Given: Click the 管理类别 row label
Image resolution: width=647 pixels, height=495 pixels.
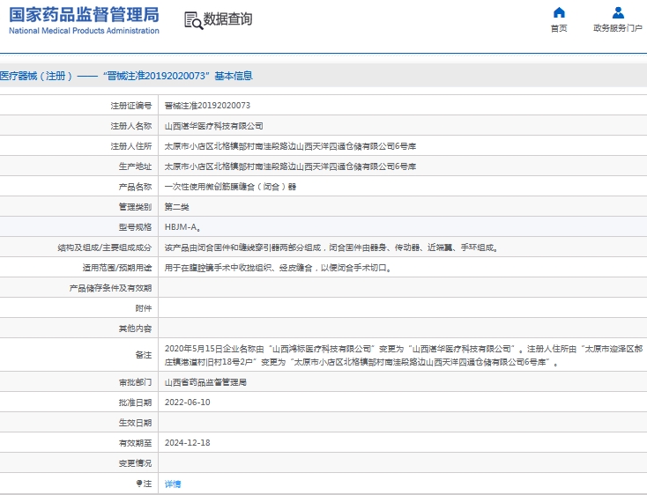Looking at the screenshot, I should click(135, 207).
